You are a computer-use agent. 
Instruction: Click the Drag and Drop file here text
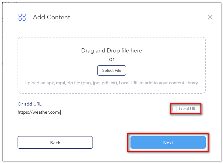click(112, 51)
